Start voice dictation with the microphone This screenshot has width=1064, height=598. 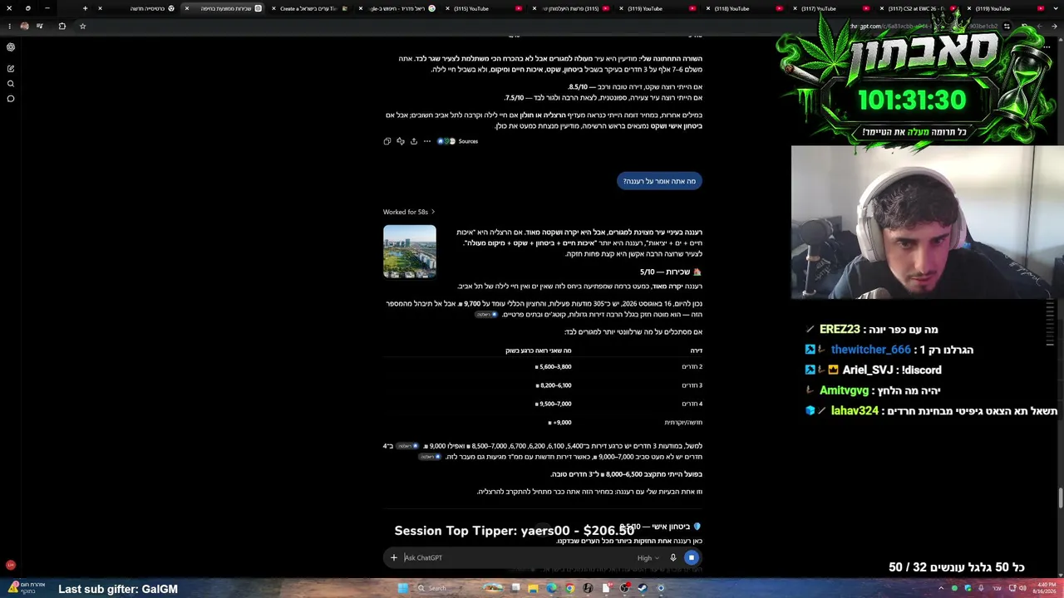(x=673, y=558)
